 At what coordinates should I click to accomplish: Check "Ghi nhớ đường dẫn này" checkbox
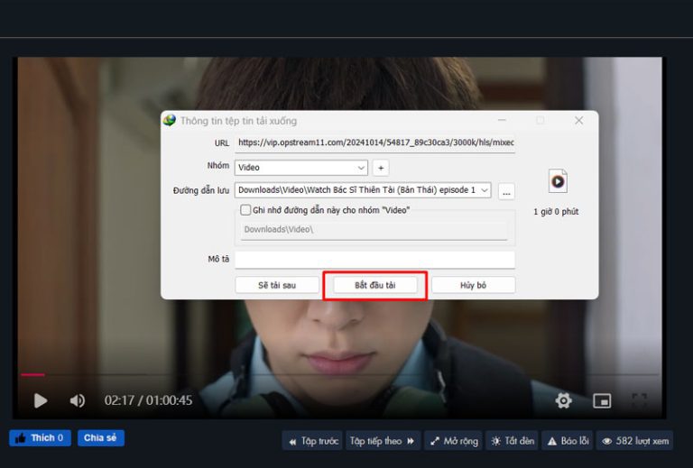[245, 210]
